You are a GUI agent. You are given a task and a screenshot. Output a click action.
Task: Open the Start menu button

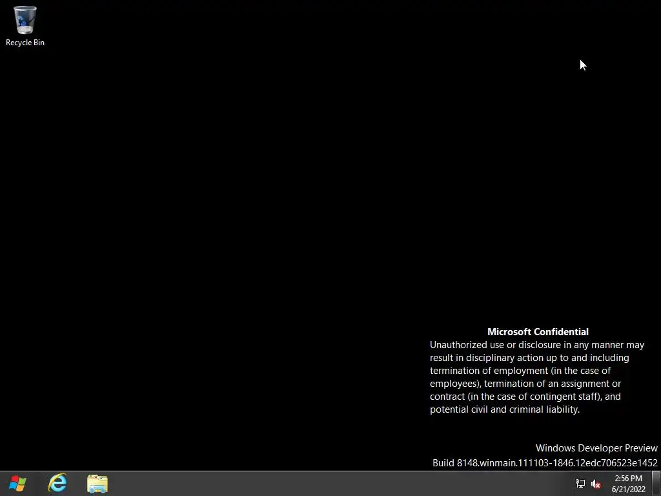tap(17, 483)
